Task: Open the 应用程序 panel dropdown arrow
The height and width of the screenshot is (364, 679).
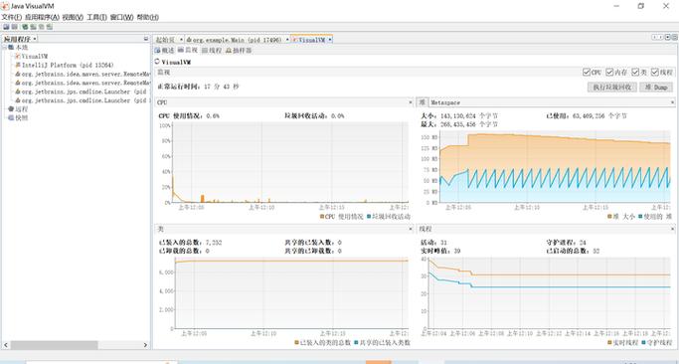Action: click(x=35, y=39)
